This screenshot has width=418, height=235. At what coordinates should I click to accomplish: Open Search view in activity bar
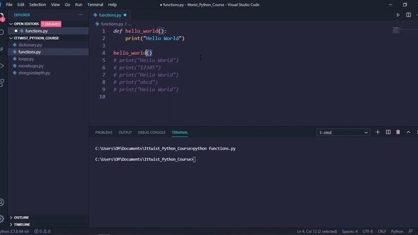(1, 32)
